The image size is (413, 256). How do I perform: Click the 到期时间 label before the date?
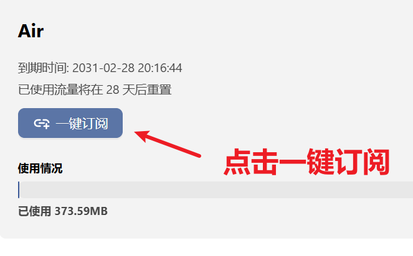tap(42, 68)
